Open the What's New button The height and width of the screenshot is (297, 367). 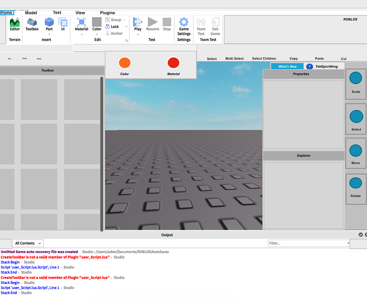(287, 67)
